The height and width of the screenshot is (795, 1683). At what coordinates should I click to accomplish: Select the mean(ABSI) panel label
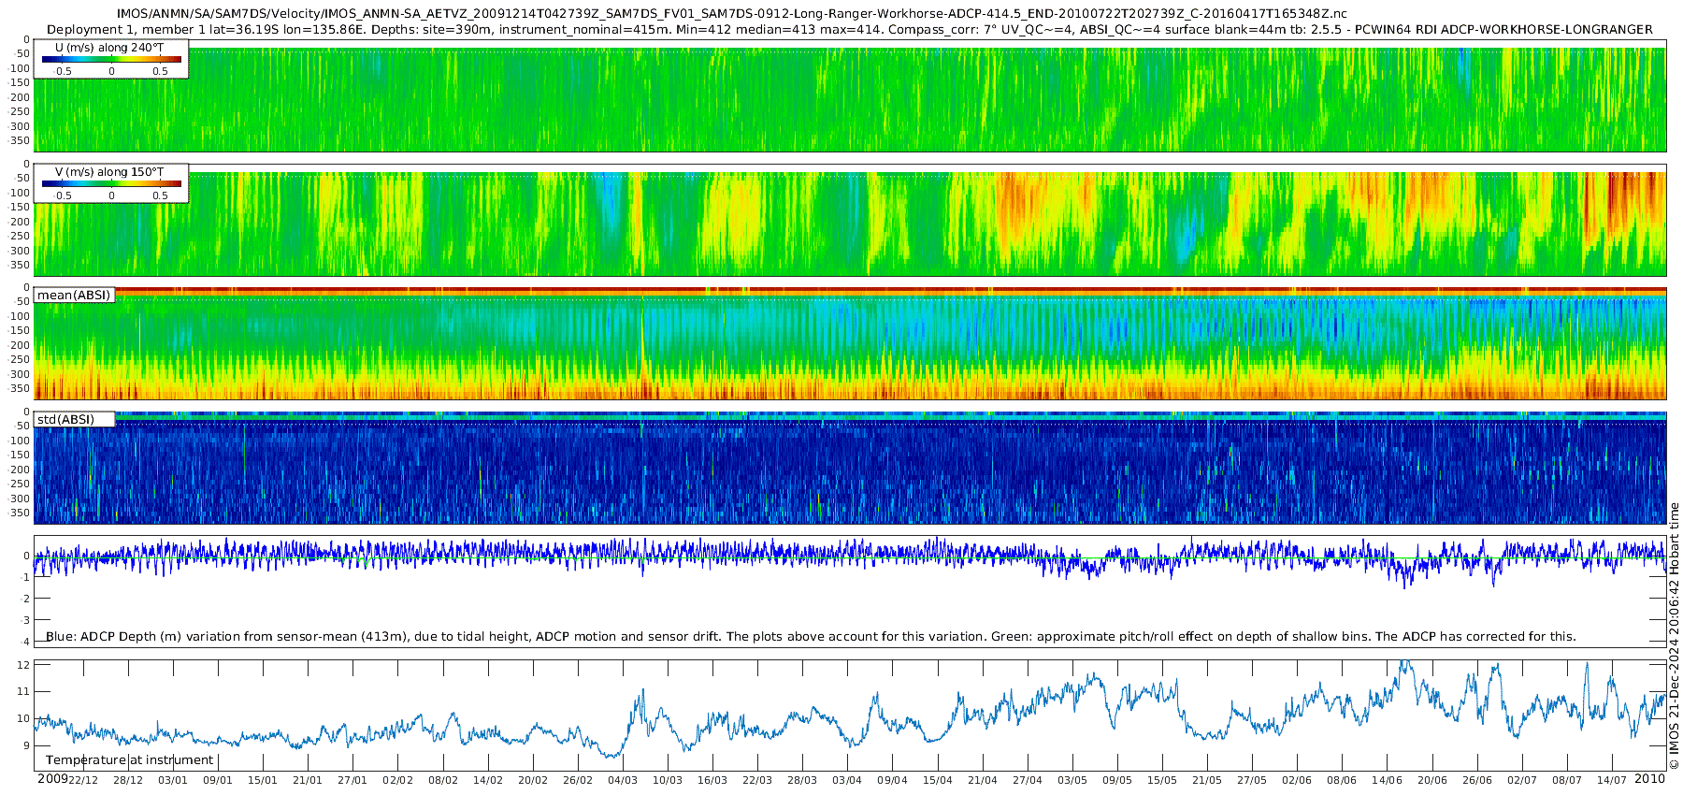pos(74,296)
